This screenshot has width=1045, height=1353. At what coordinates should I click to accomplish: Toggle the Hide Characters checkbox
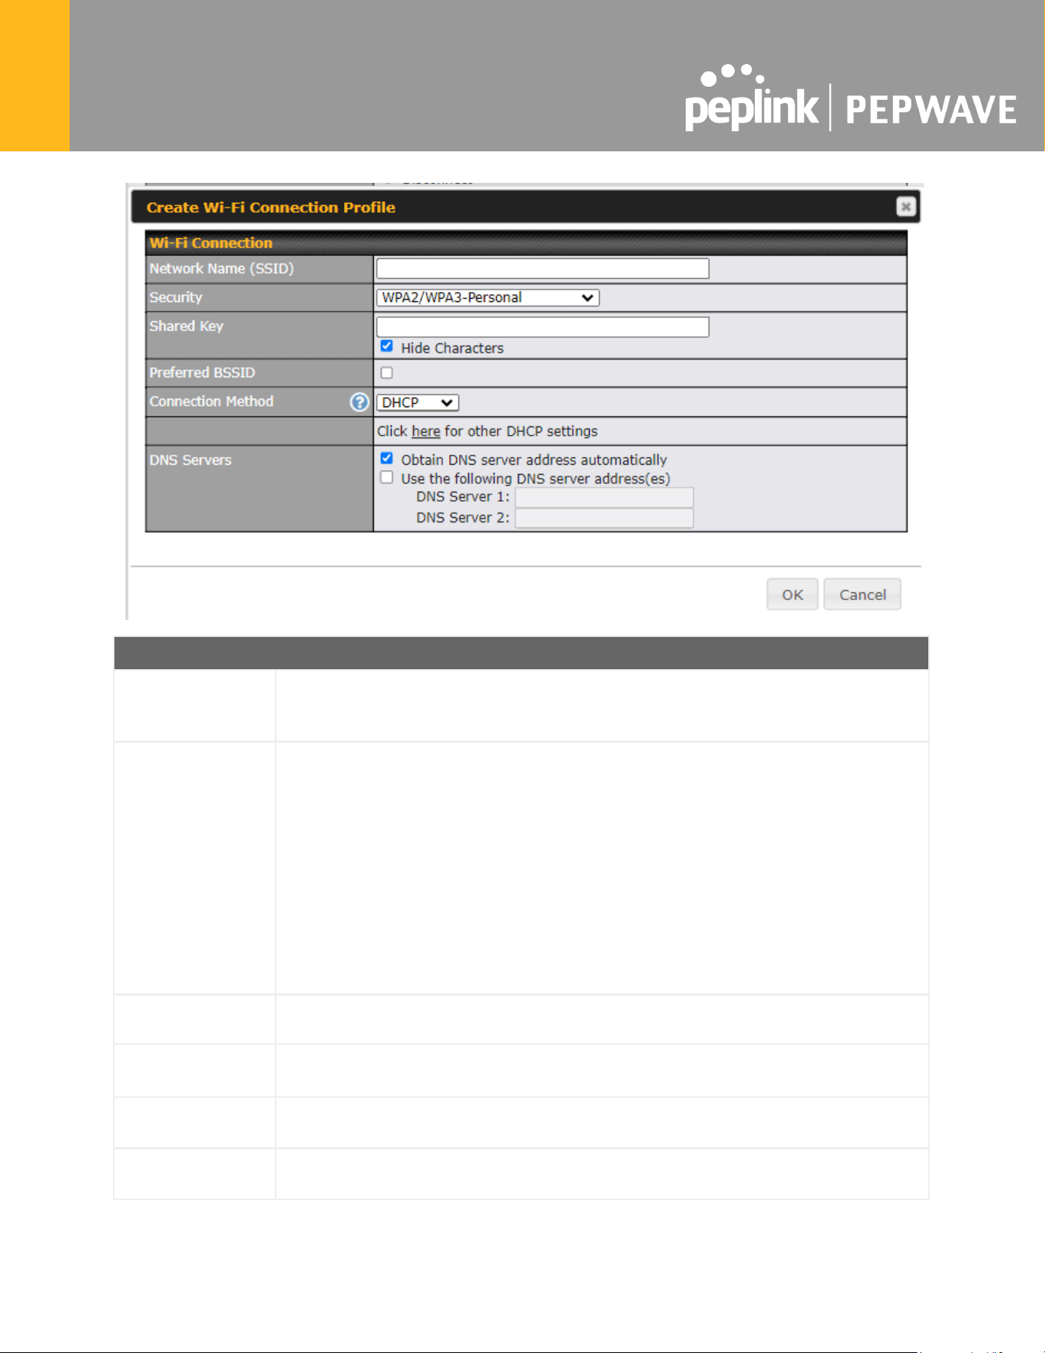[x=387, y=347]
